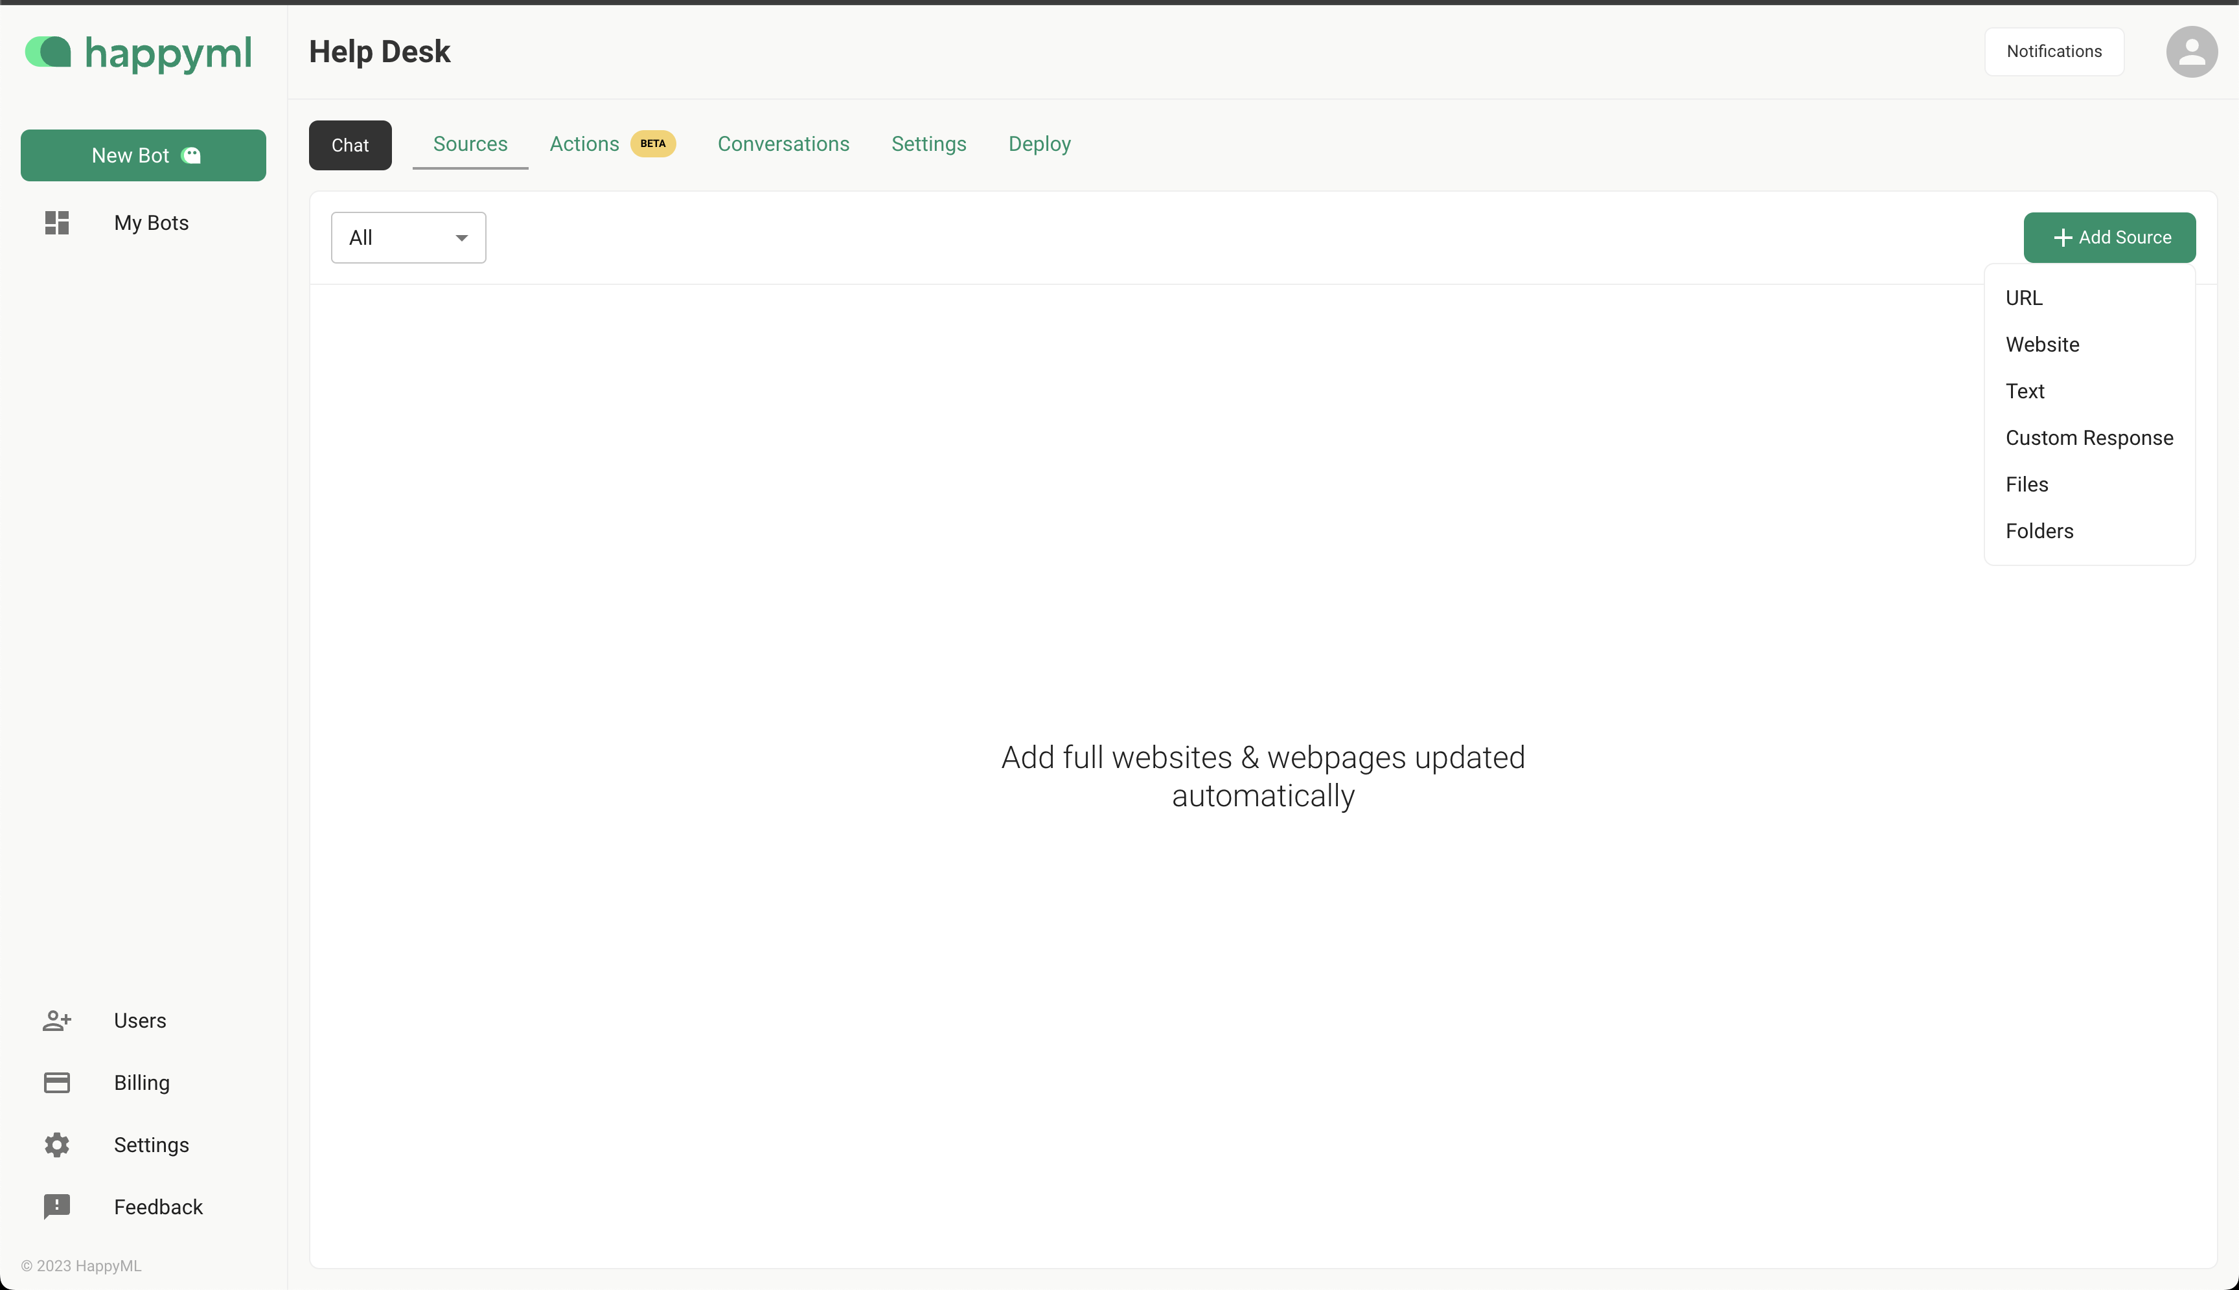
Task: Open Notifications
Action: tap(2054, 51)
